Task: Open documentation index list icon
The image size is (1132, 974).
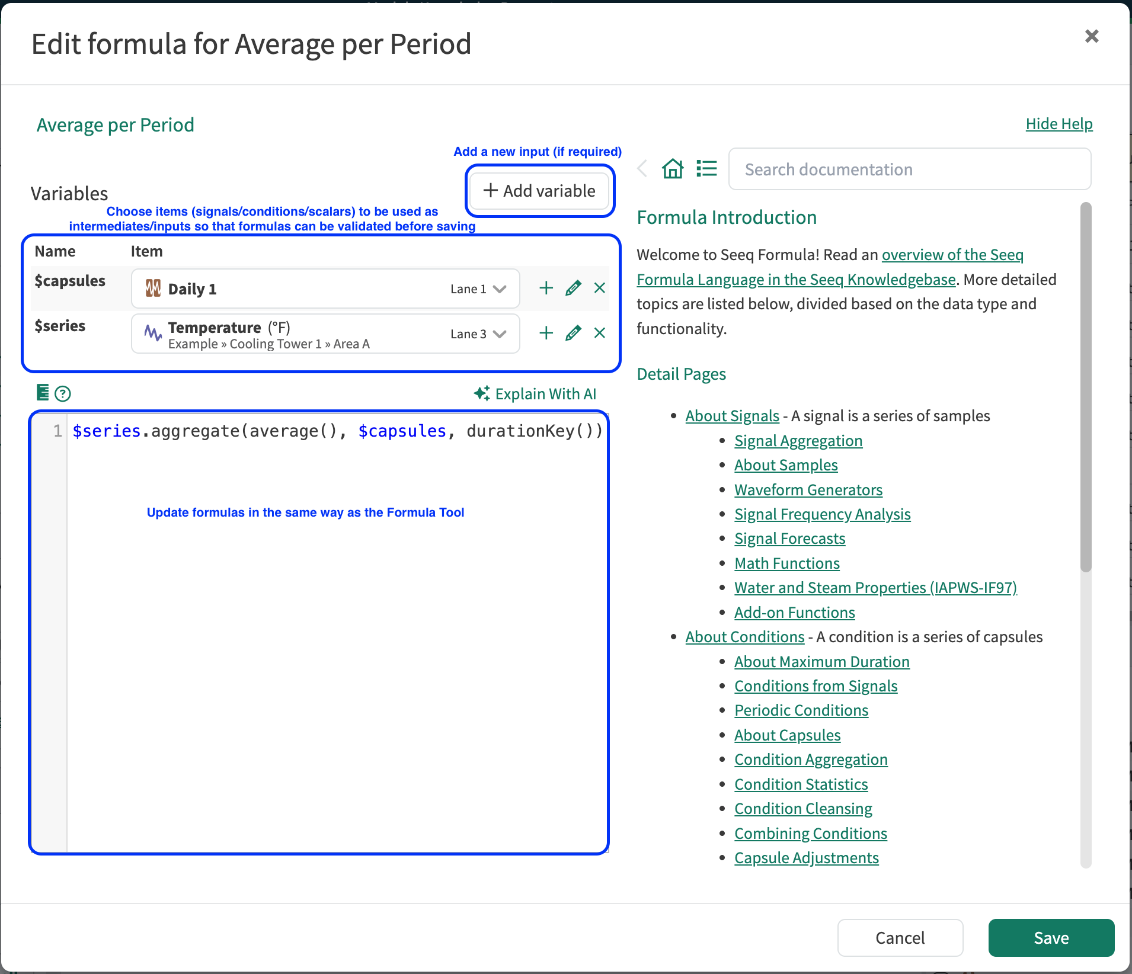Action: [x=706, y=169]
